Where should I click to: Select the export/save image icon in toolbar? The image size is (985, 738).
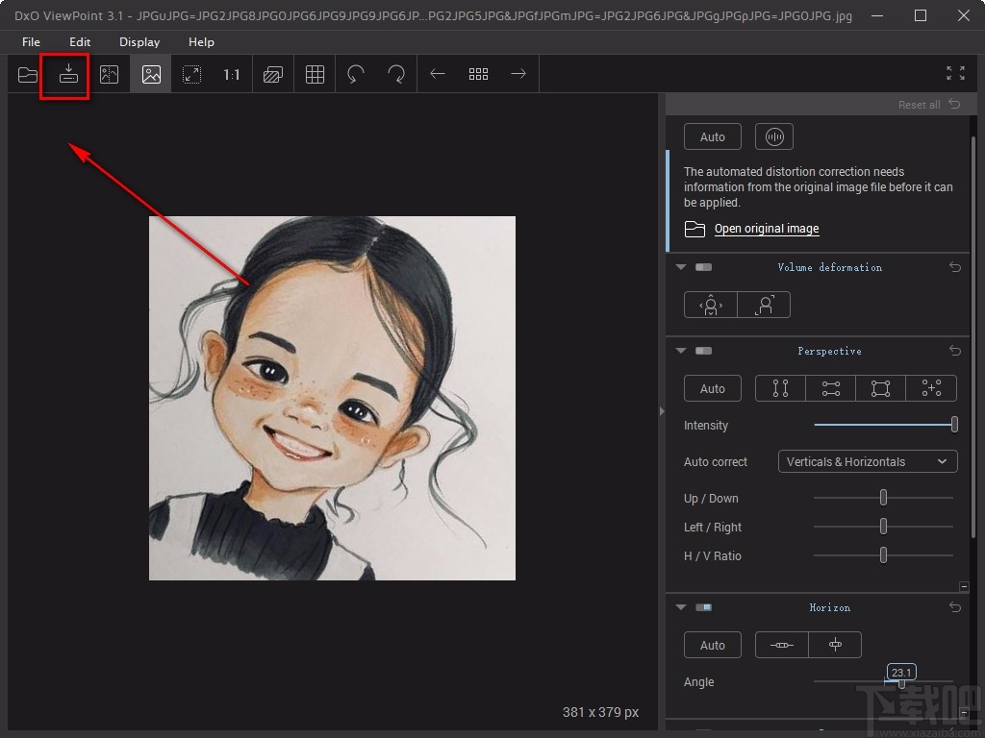pyautogui.click(x=64, y=74)
